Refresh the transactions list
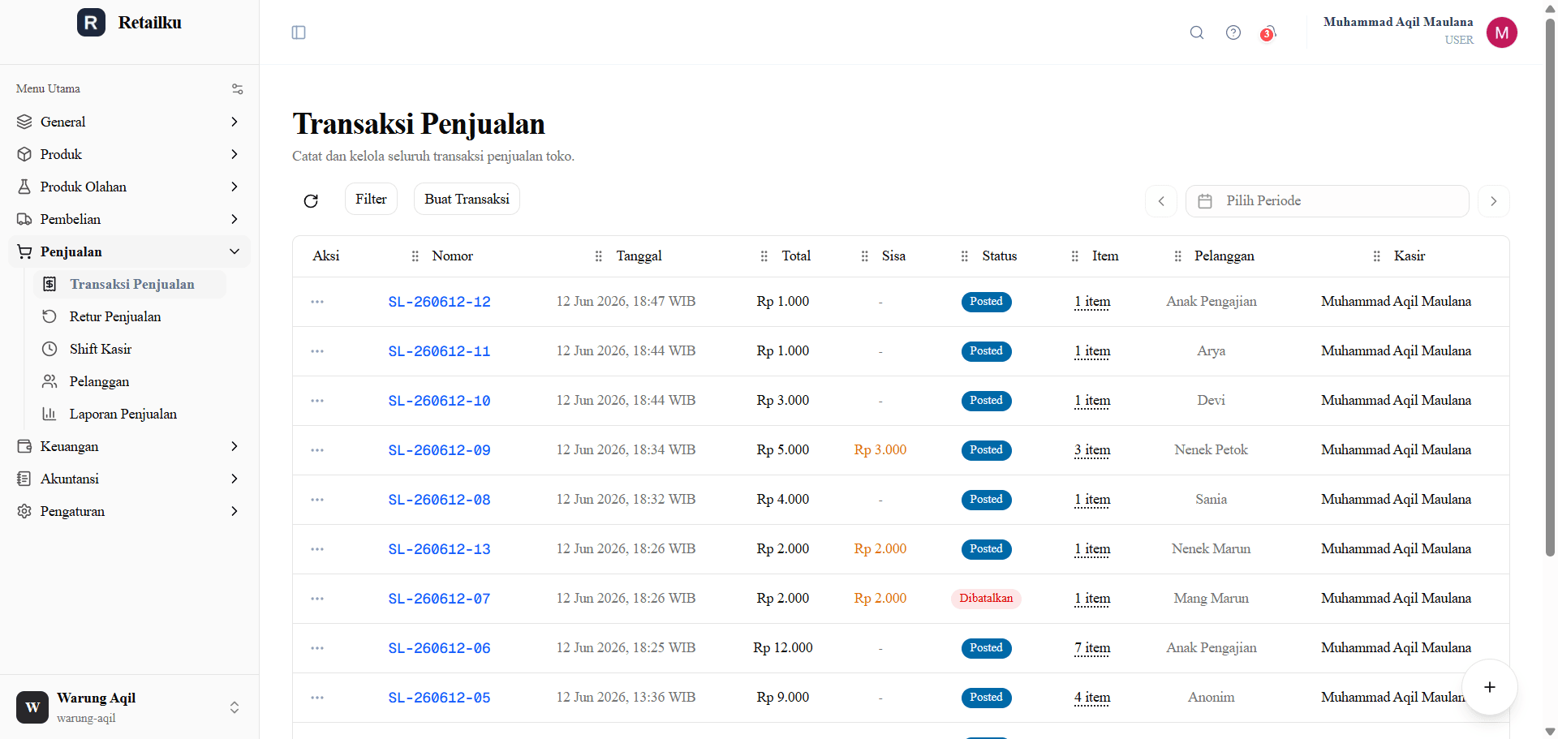 coord(311,200)
